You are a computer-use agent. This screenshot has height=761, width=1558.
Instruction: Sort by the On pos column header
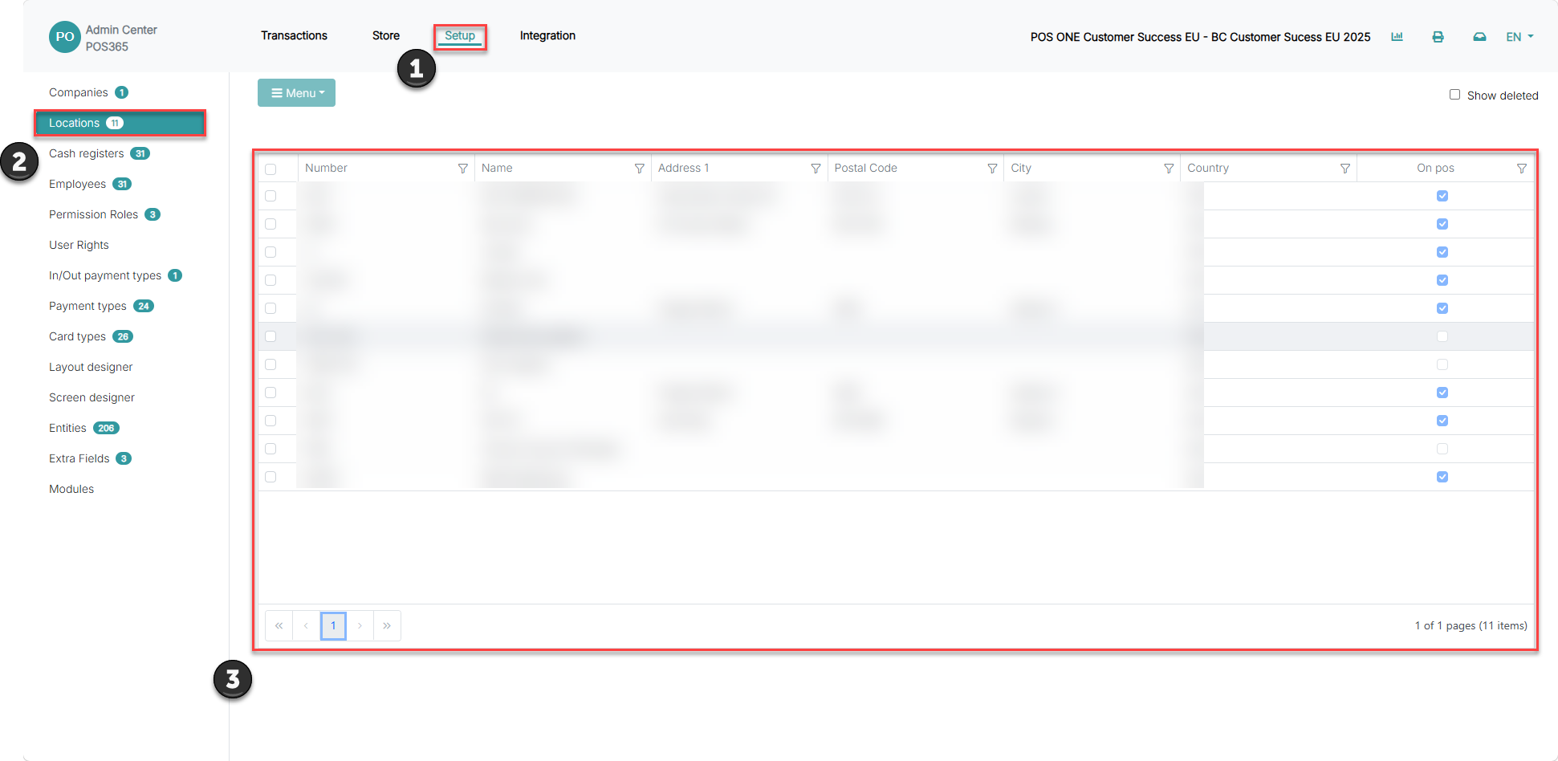coord(1435,168)
